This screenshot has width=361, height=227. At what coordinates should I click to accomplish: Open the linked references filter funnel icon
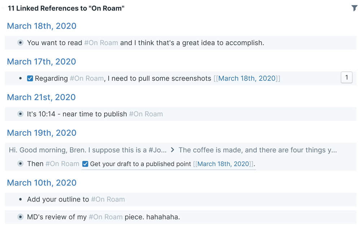(x=354, y=8)
